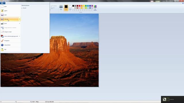Pick the lime palette swatch
The width and height of the screenshot is (184, 103).
point(86,8)
